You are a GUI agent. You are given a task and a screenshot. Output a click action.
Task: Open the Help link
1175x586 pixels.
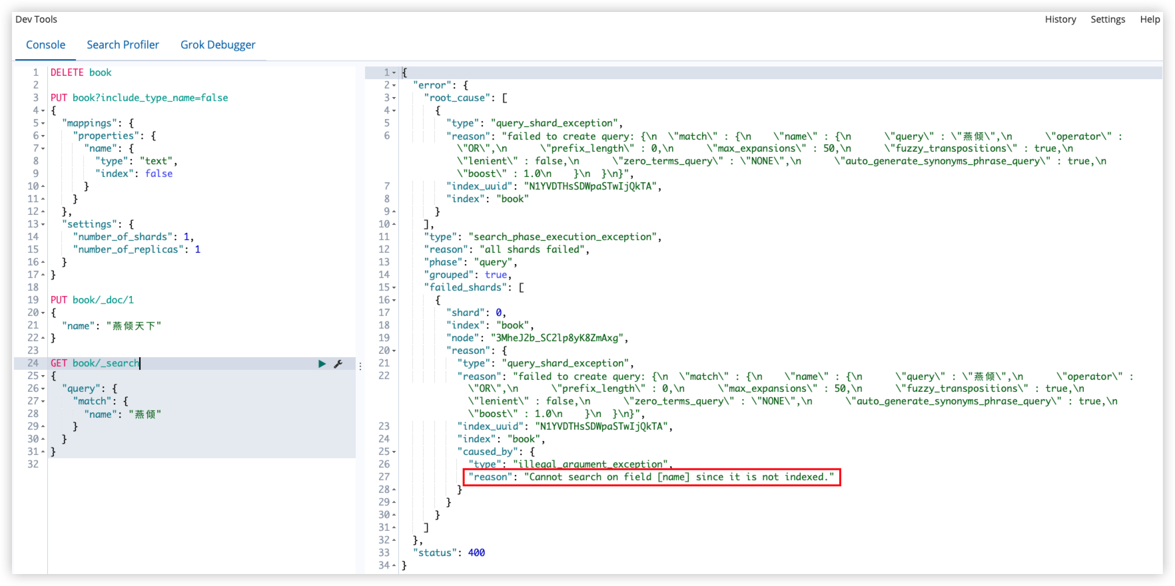[x=1150, y=19]
